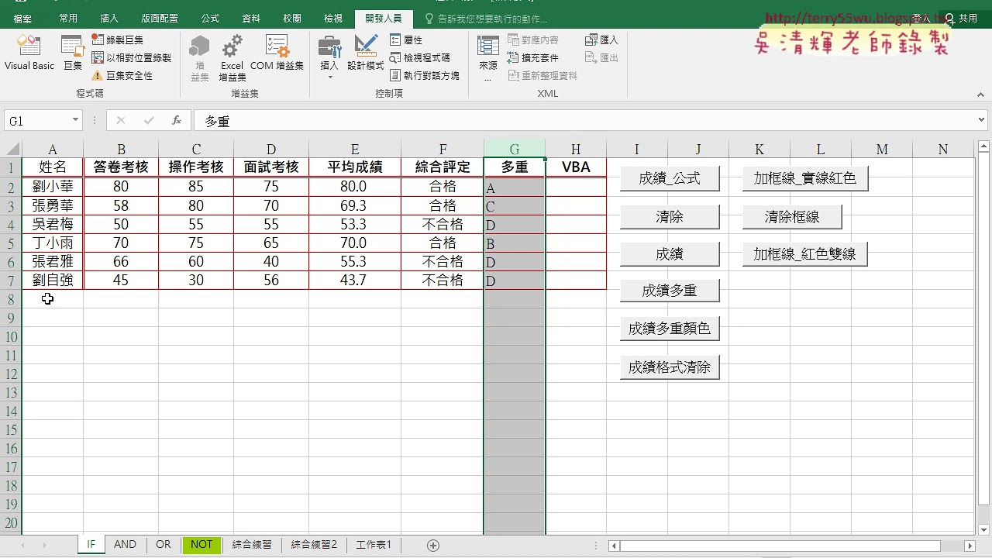Viewport: 992px width, 558px height.
Task: Open 檢視程式碼 to view code
Action: coord(417,57)
